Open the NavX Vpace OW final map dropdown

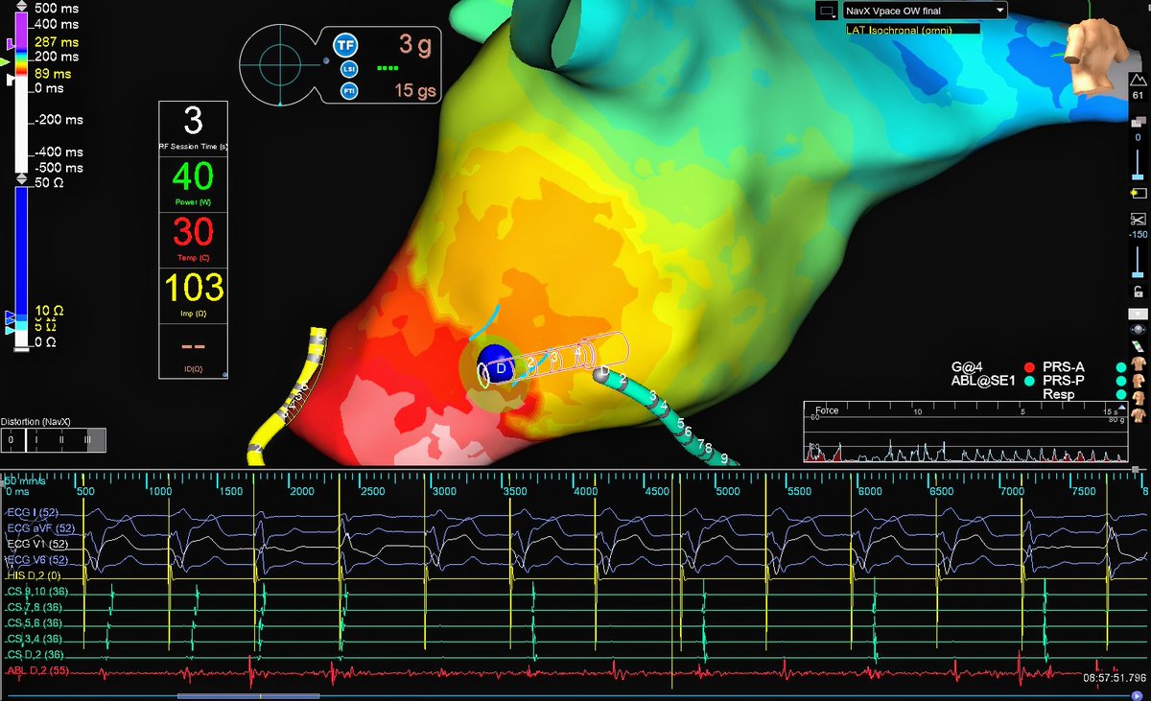(x=925, y=11)
